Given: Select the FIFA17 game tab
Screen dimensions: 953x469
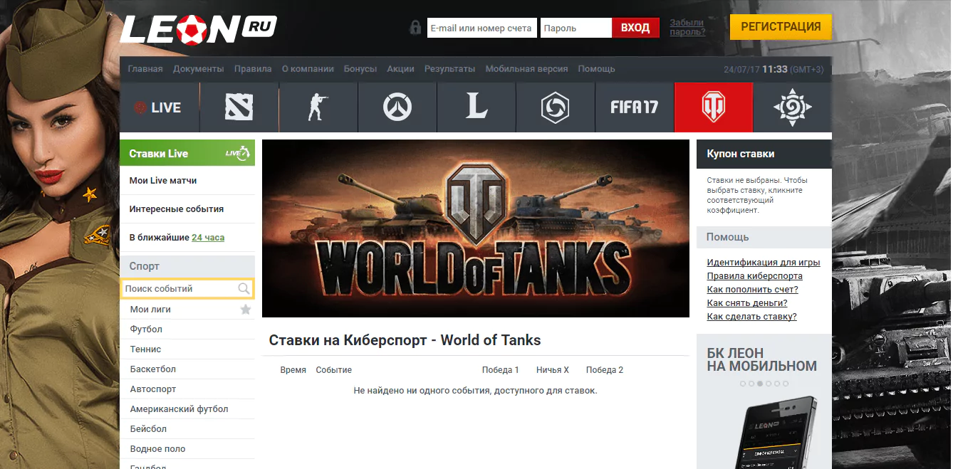Looking at the screenshot, I should coord(635,107).
